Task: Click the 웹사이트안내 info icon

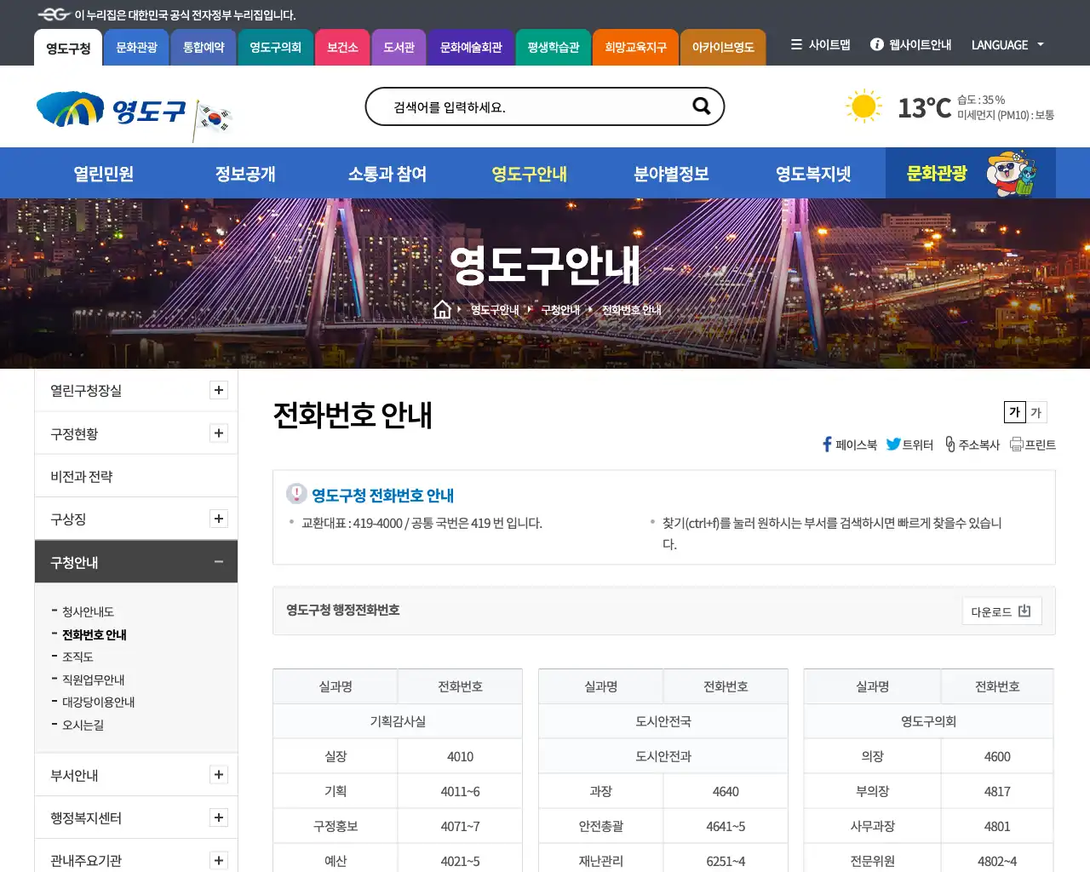Action: (876, 45)
